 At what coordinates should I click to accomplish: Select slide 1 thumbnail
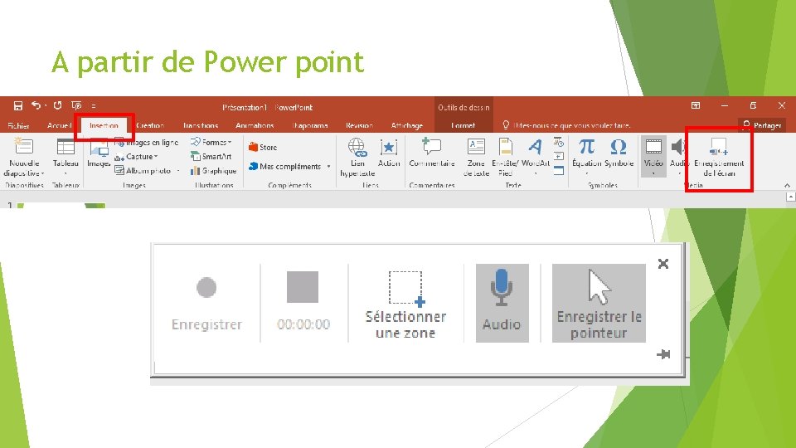pyautogui.click(x=61, y=205)
